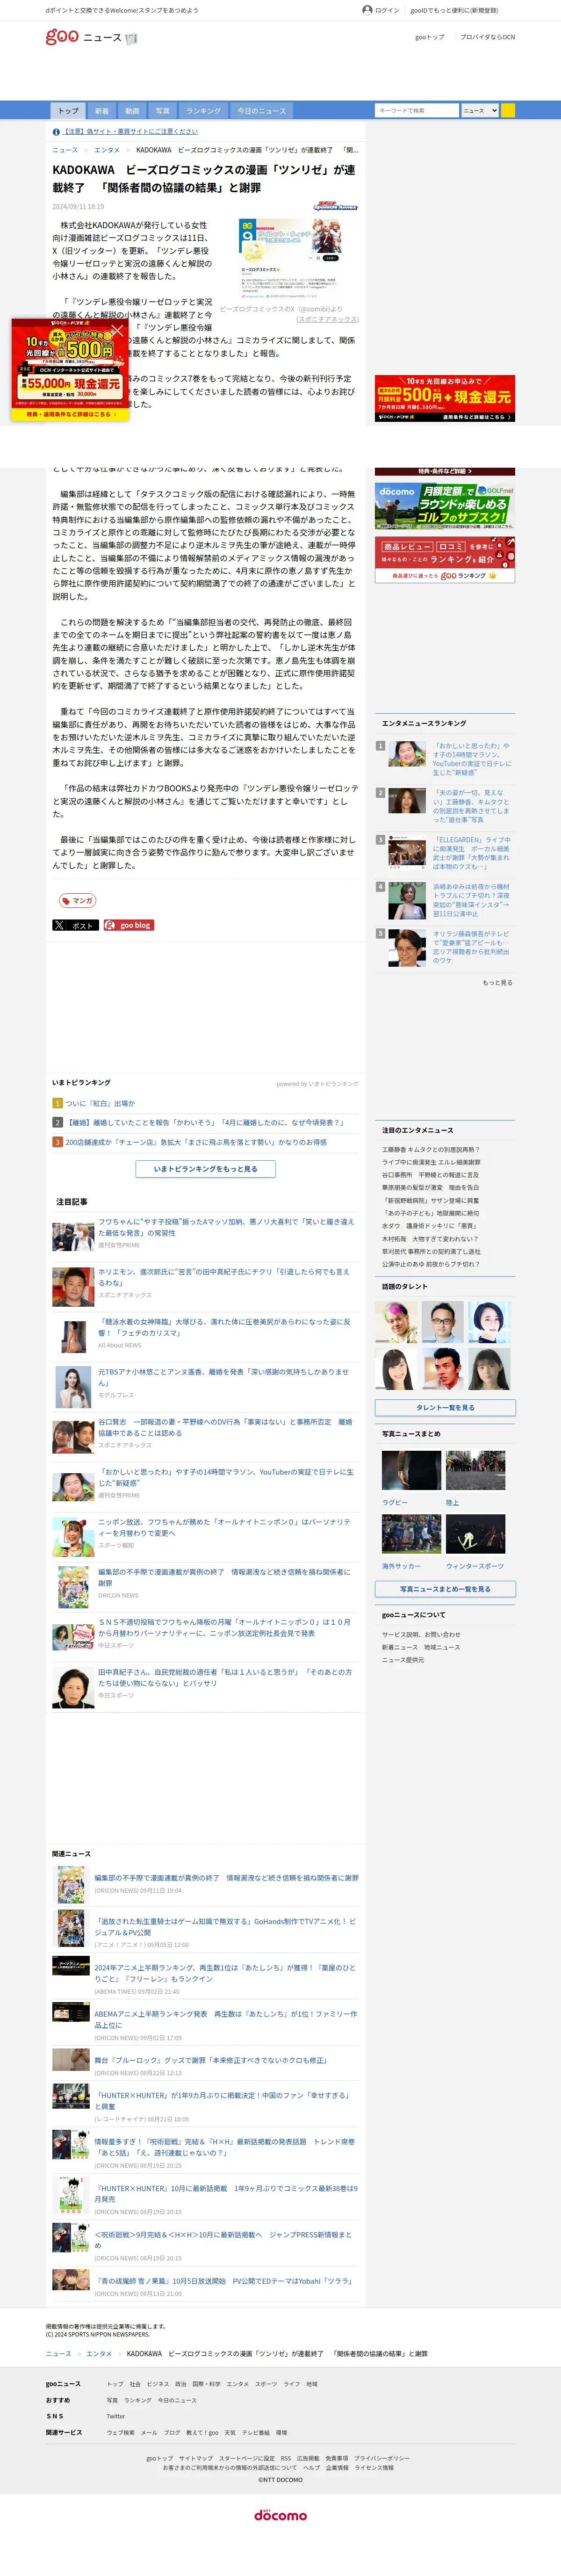Click the 商品レビュー 口コミ goo ランキング banner
Image resolution: width=561 pixels, height=2576 pixels.
445,559
